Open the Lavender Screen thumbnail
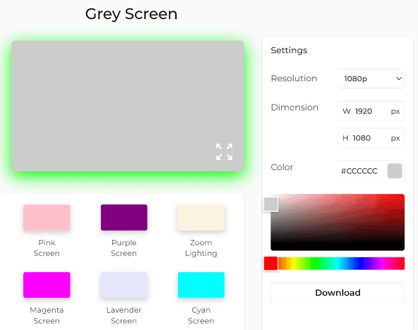 click(x=124, y=285)
